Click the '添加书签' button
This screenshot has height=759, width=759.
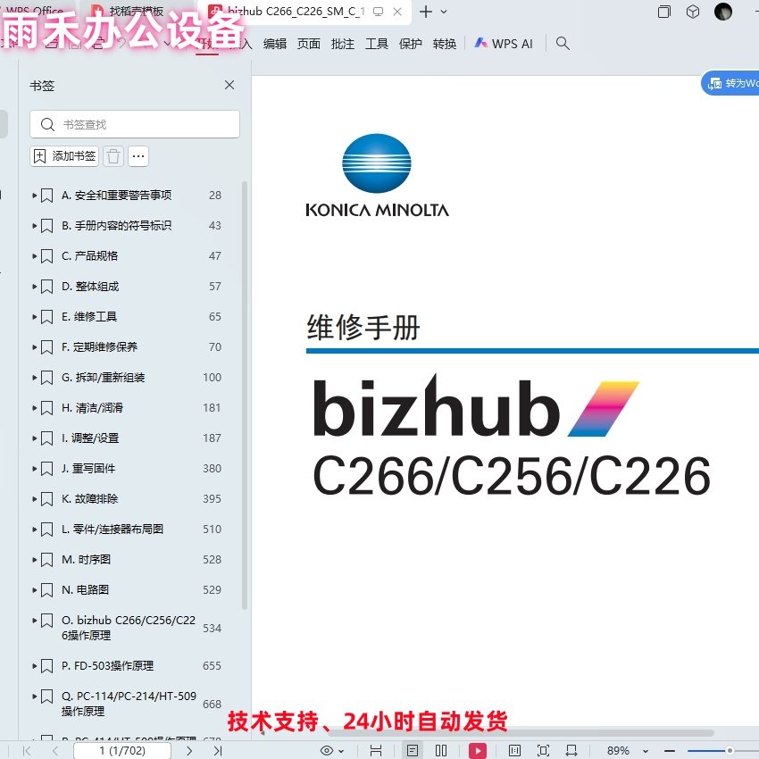point(63,156)
